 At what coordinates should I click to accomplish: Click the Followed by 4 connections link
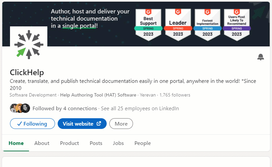tap(65, 109)
